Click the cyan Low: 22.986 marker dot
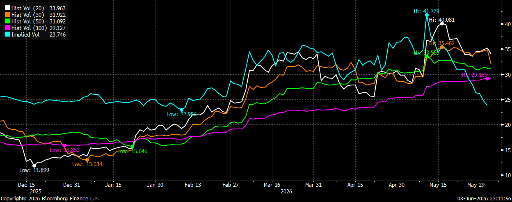The width and height of the screenshot is (512, 202). coord(181,110)
